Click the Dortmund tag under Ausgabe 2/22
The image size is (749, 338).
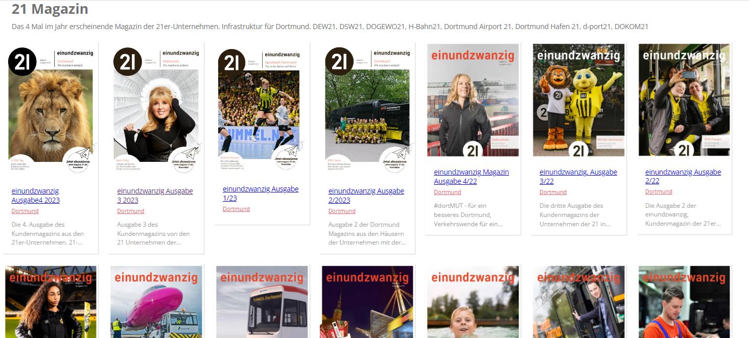[659, 191]
